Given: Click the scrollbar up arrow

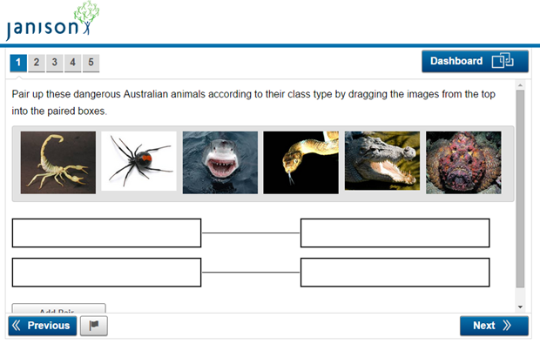Looking at the screenshot, I should 520,85.
